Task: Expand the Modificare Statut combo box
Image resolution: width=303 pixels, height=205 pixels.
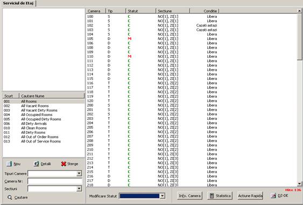Action: (x=163, y=196)
